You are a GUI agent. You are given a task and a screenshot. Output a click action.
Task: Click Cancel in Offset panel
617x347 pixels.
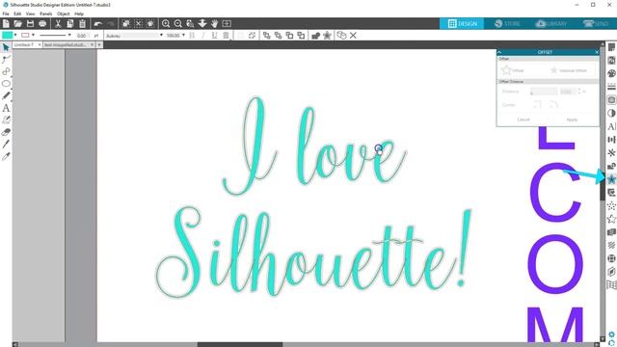523,120
